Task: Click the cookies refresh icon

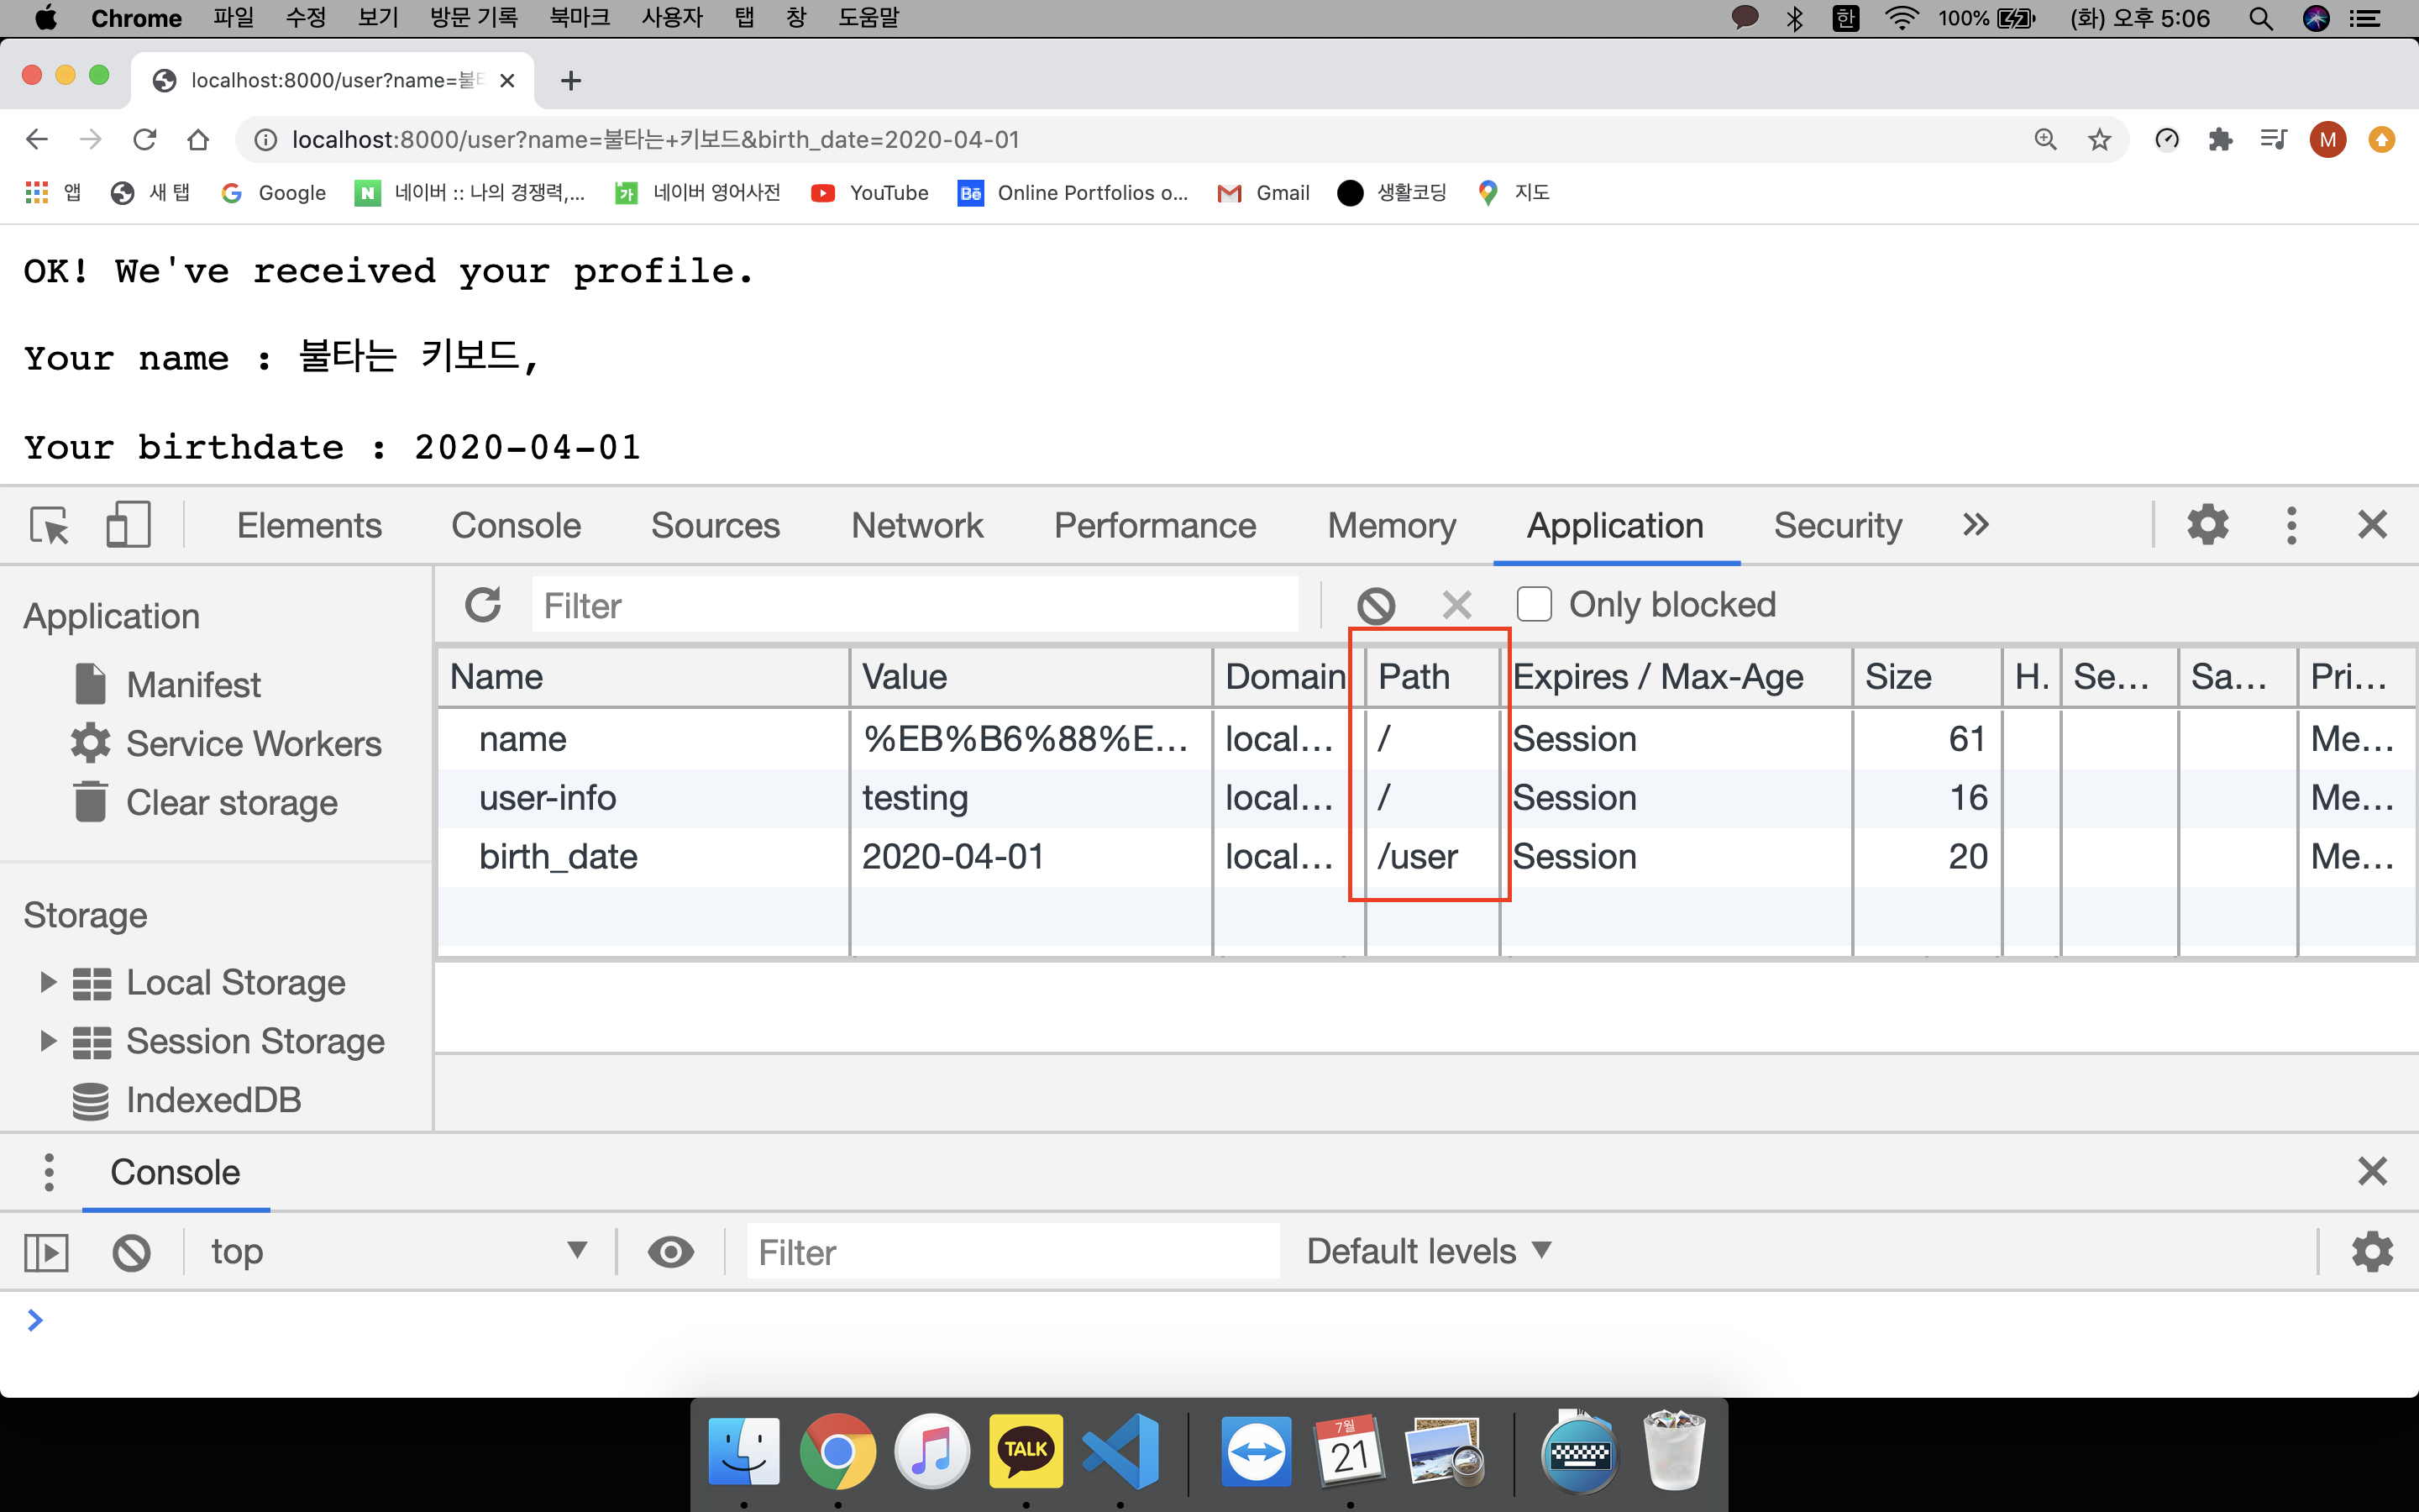Action: [x=483, y=605]
